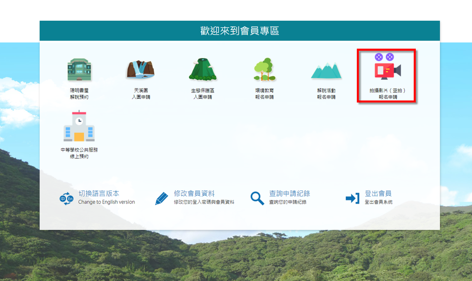The image size is (472, 281).
Task: Select the 生態保護區 green mountain icon
Action: tap(203, 70)
